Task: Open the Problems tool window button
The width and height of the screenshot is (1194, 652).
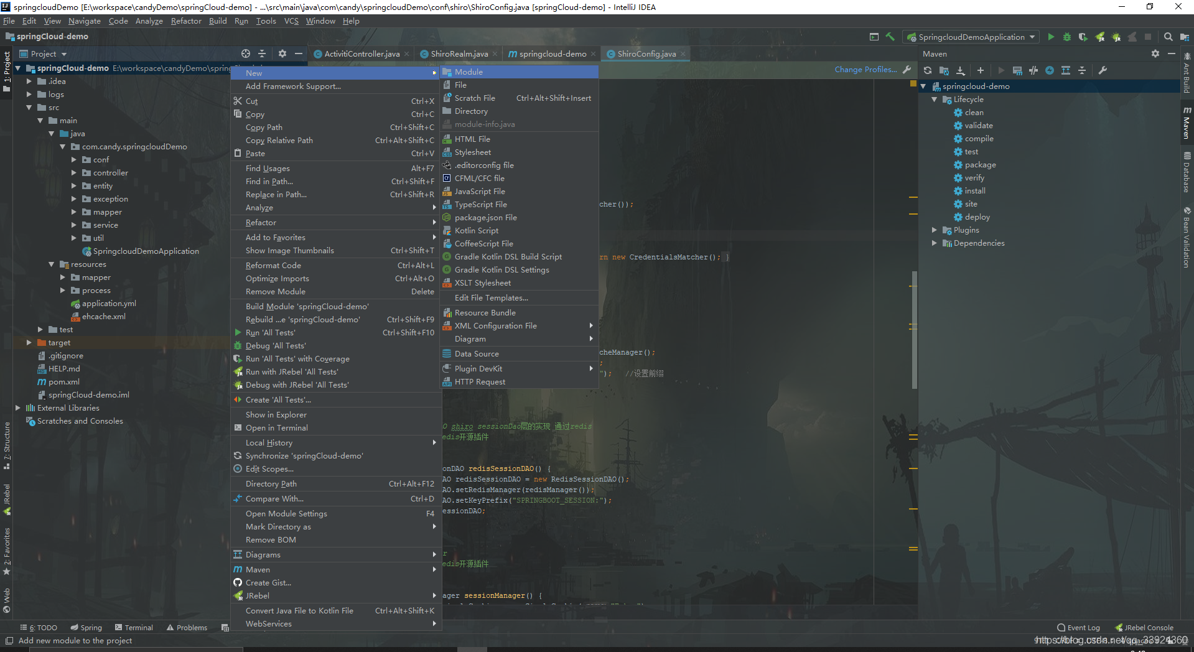Action: pos(187,628)
